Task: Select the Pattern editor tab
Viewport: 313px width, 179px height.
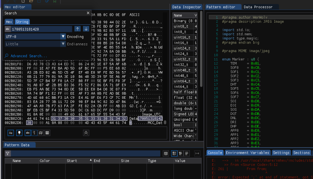Action: pyautogui.click(x=223, y=7)
